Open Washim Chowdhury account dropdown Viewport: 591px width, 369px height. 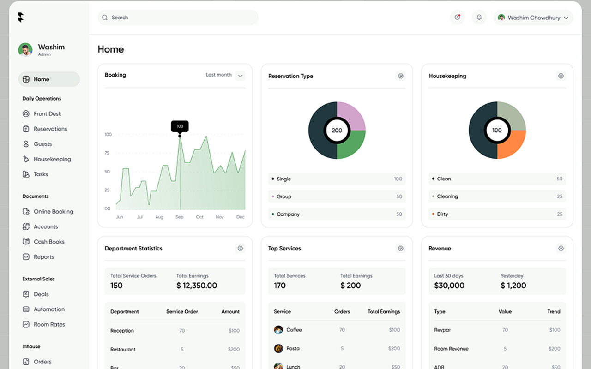click(533, 18)
